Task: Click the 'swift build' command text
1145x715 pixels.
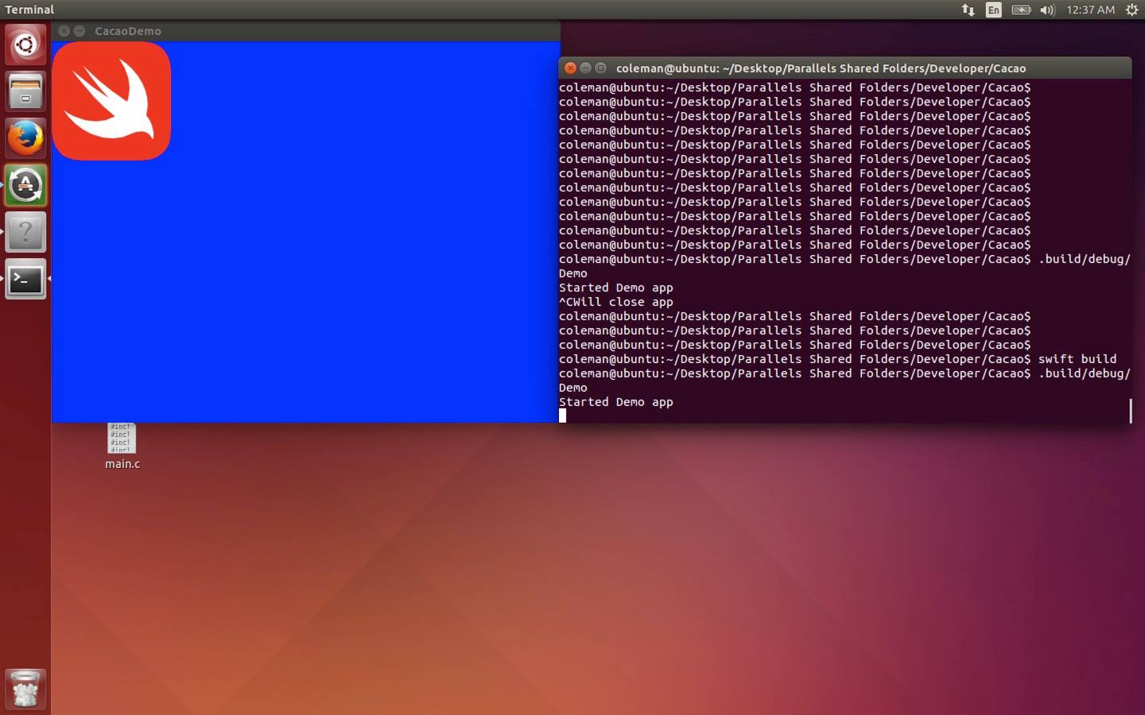Action: tap(1077, 359)
